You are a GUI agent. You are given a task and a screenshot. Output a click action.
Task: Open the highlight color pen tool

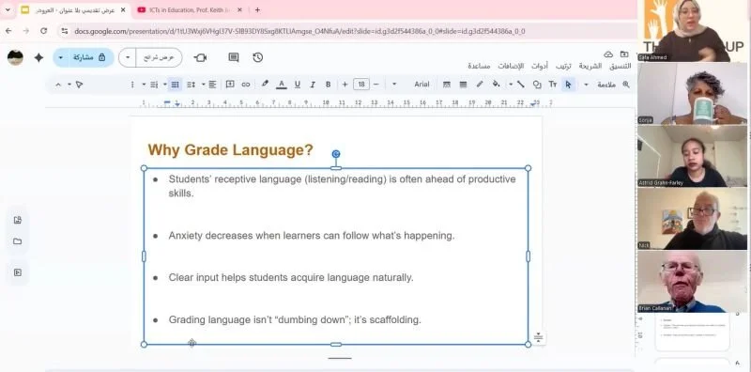(265, 84)
